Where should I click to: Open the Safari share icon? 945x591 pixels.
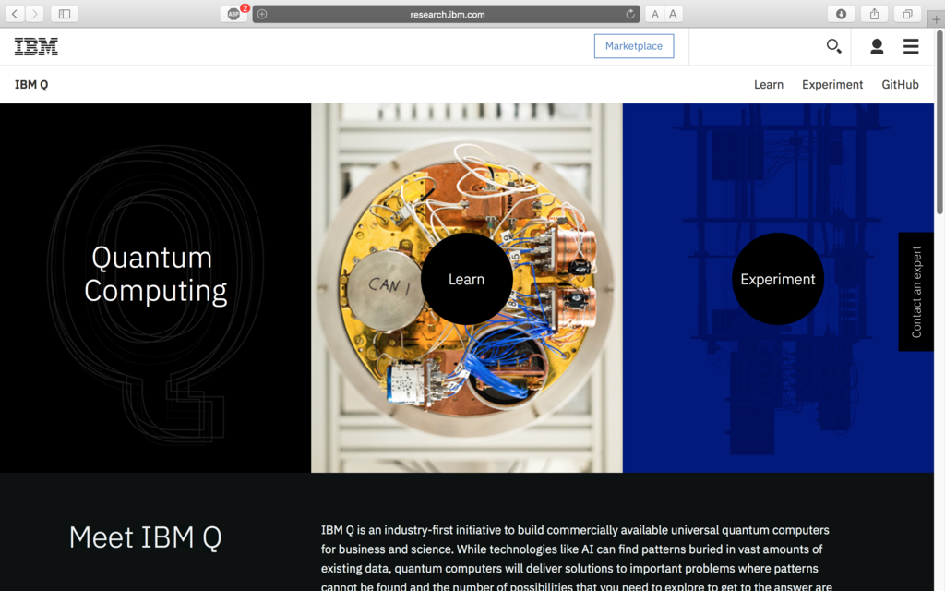click(x=875, y=14)
